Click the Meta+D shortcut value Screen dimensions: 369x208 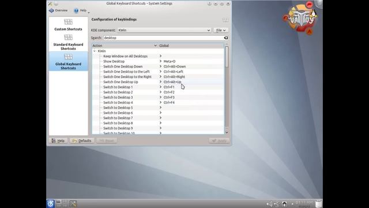170,61
